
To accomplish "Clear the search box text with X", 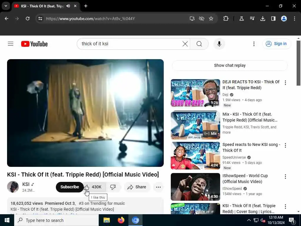I will 185,44.
